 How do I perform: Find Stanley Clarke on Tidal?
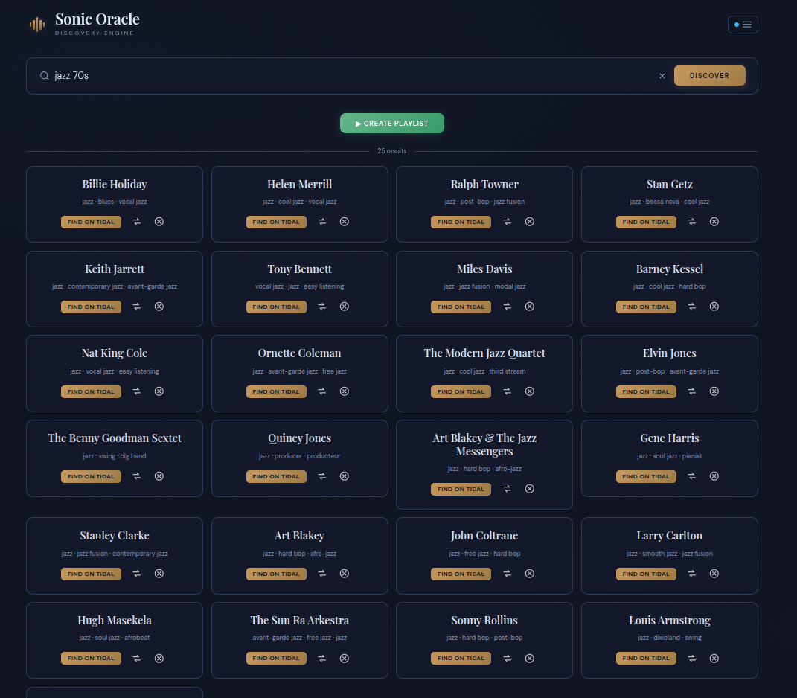pos(91,574)
